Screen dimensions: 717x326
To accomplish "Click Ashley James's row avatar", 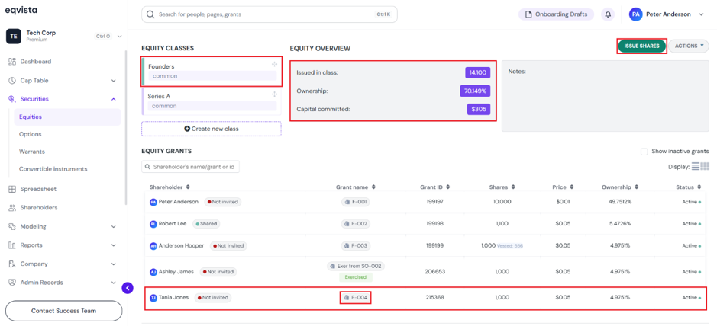I will tap(153, 272).
